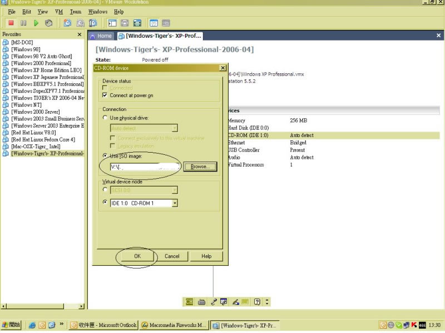Screen dimensions: 445x333
Task: Click the Quick Switch toolbar icon
Action: tap(125, 23)
